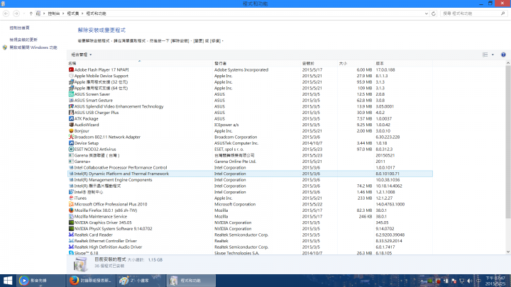Open the recent locations dropdown arrow
This screenshot has width=511, height=287.
point(24,13)
